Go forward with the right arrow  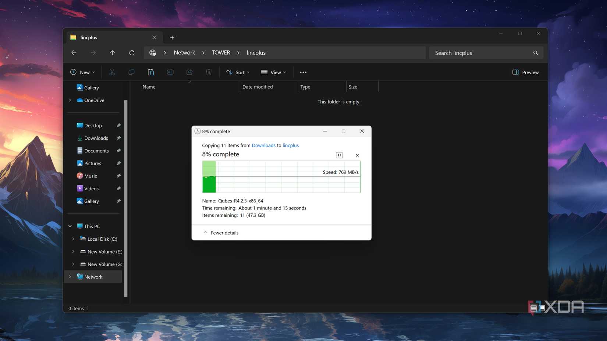[x=93, y=53]
